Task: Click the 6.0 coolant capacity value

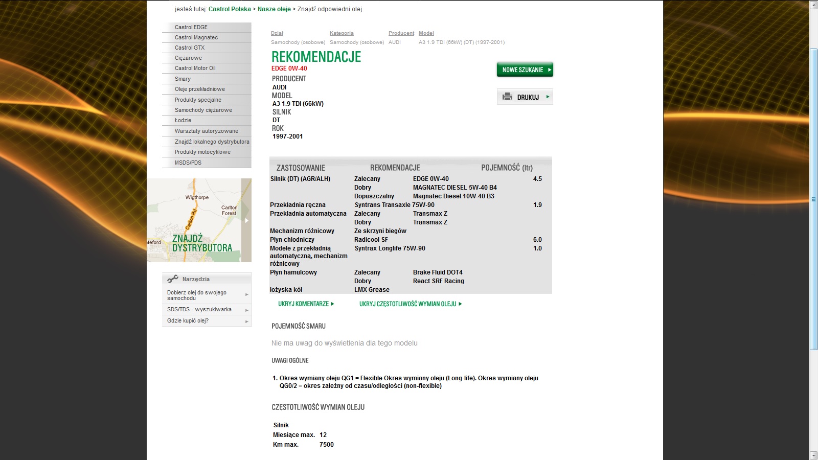Action: pyautogui.click(x=537, y=240)
